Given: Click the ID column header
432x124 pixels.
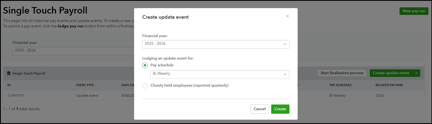Looking at the screenshot, I should click(9, 85).
